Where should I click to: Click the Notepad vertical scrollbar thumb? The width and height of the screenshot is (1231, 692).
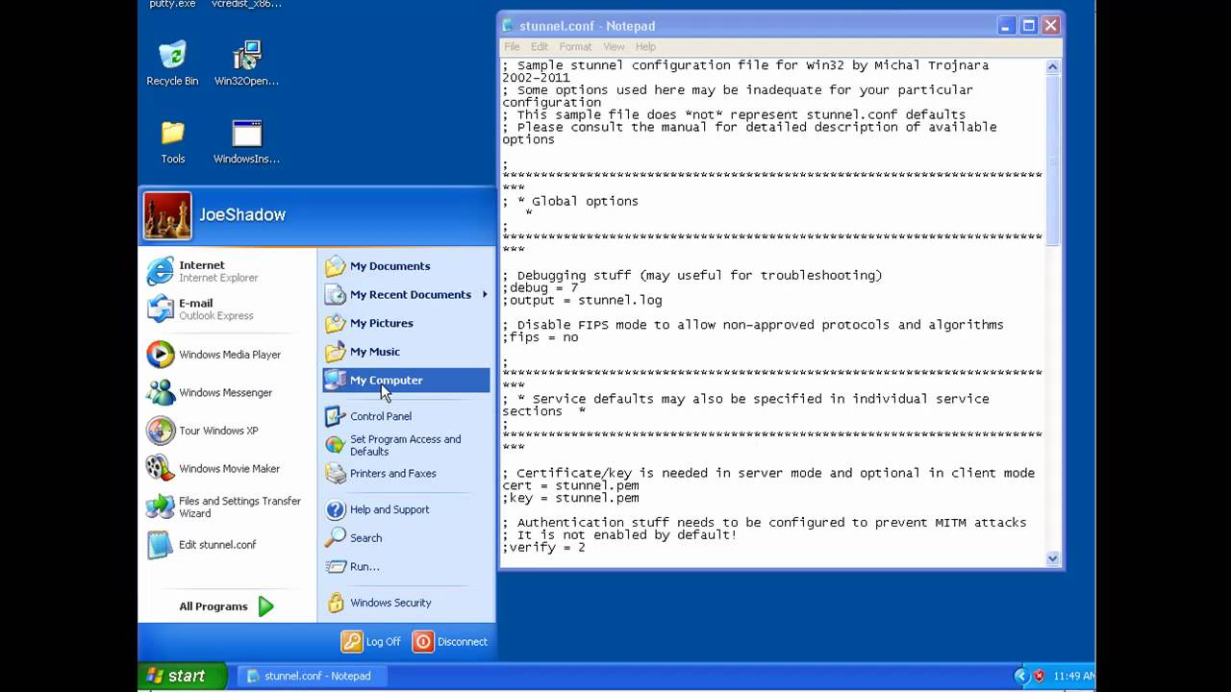pos(1052,161)
